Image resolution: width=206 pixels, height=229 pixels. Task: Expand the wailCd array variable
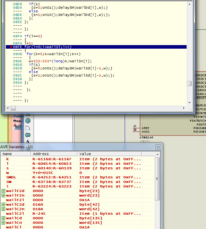tap(3, 218)
